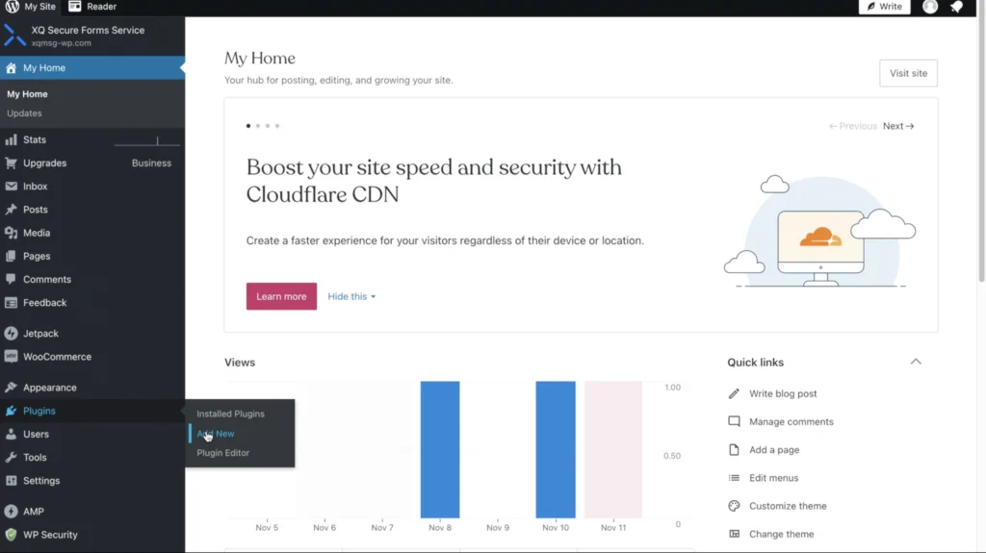Viewport: 986px width, 553px height.
Task: Click the WP Security shield icon
Action: (x=11, y=535)
